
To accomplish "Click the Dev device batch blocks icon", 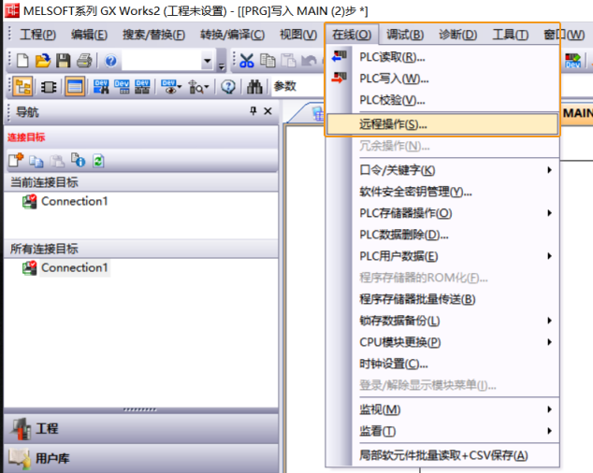I will 142,87.
